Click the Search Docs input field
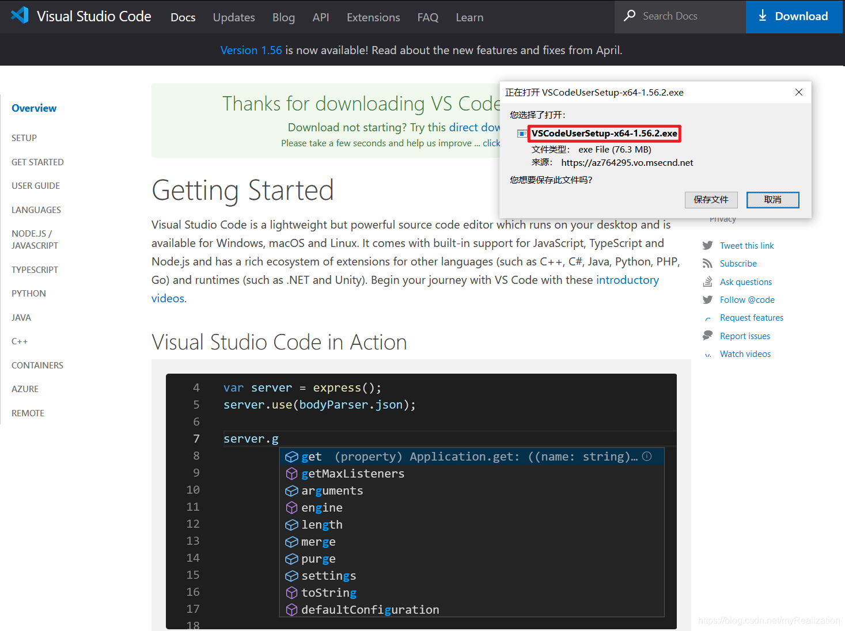 click(x=680, y=16)
